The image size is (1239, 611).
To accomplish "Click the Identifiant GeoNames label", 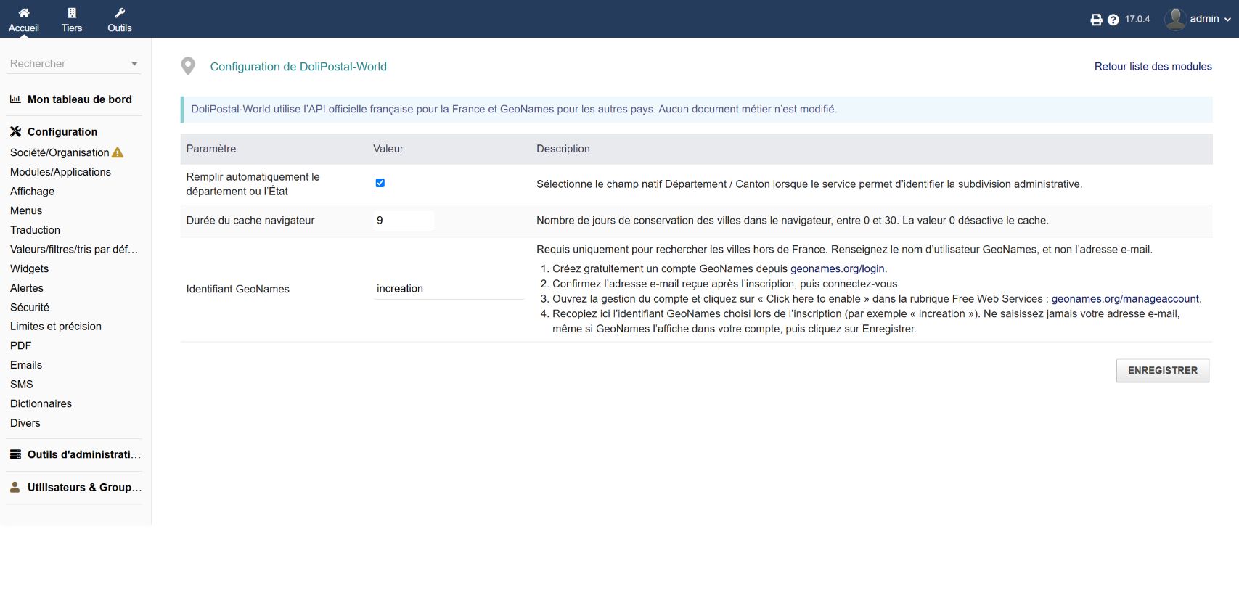I will click(x=238, y=289).
